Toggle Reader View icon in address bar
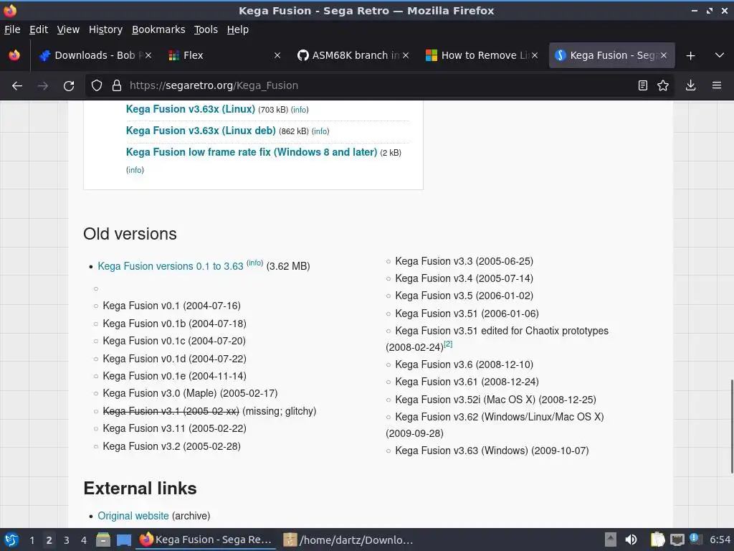The height and width of the screenshot is (551, 734). [x=643, y=85]
